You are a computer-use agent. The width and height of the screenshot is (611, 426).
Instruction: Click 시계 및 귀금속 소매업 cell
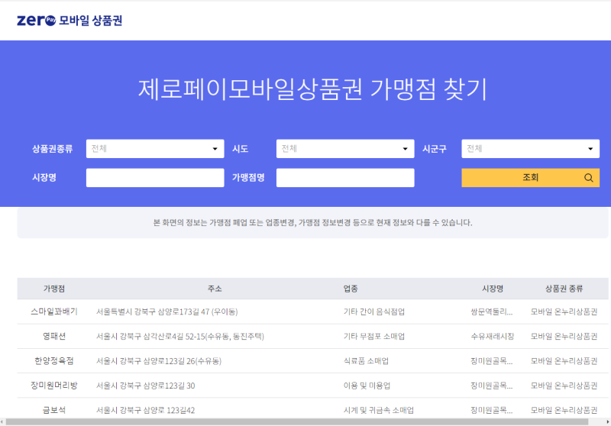(x=378, y=410)
